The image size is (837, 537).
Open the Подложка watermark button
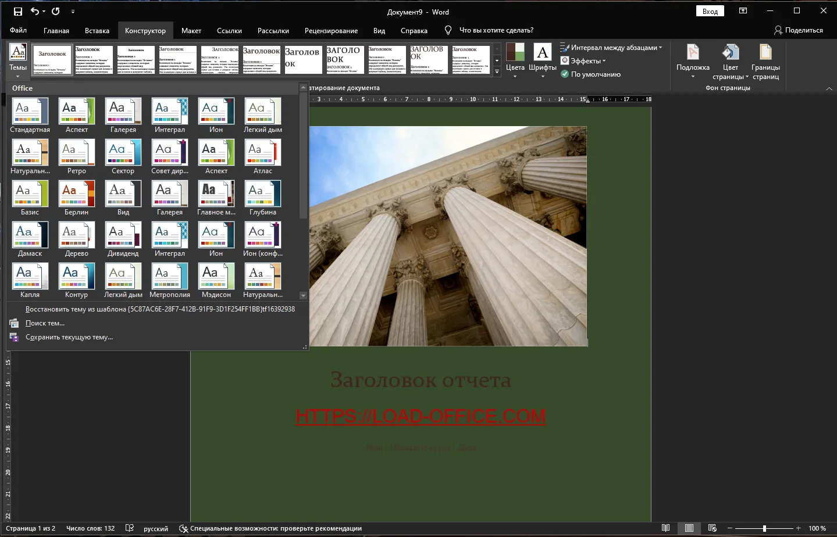693,61
